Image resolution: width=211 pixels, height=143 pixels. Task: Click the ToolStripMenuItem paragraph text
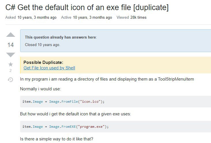click(107, 79)
